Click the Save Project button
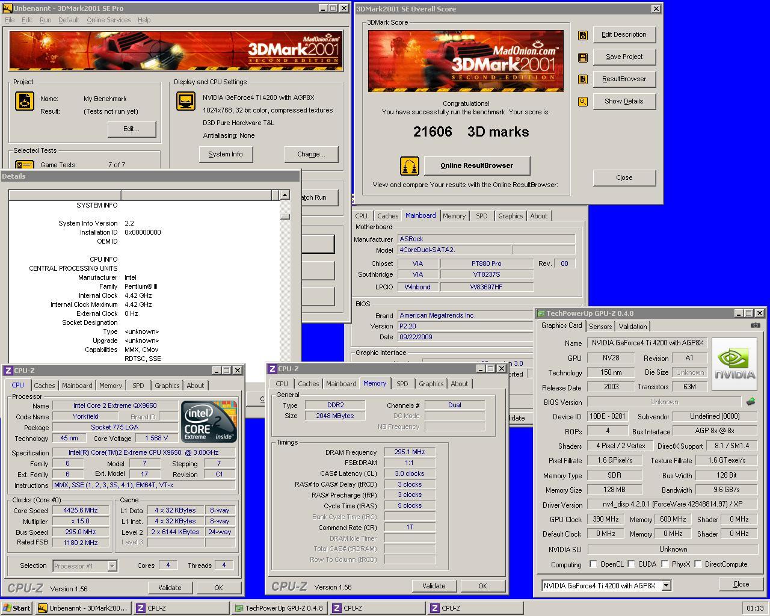This screenshot has height=616, width=770. pyautogui.click(x=624, y=57)
